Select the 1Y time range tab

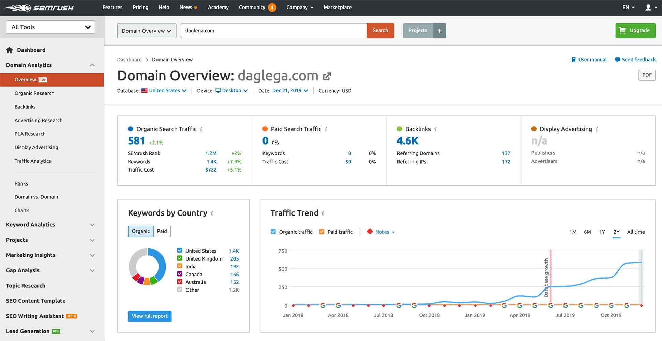(602, 232)
